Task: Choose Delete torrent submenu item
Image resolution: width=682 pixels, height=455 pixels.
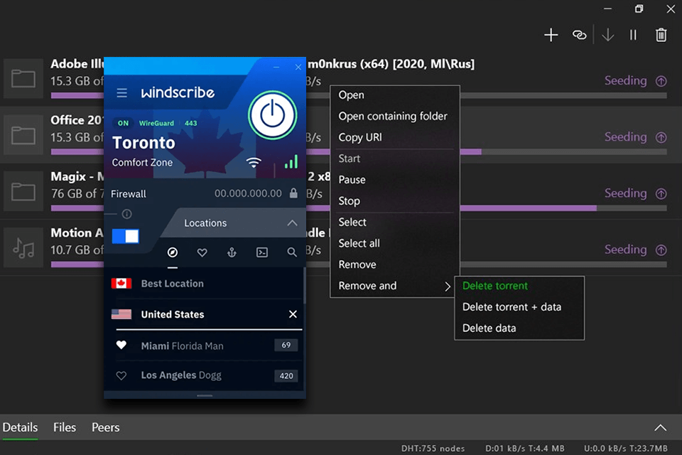Action: pos(519,286)
